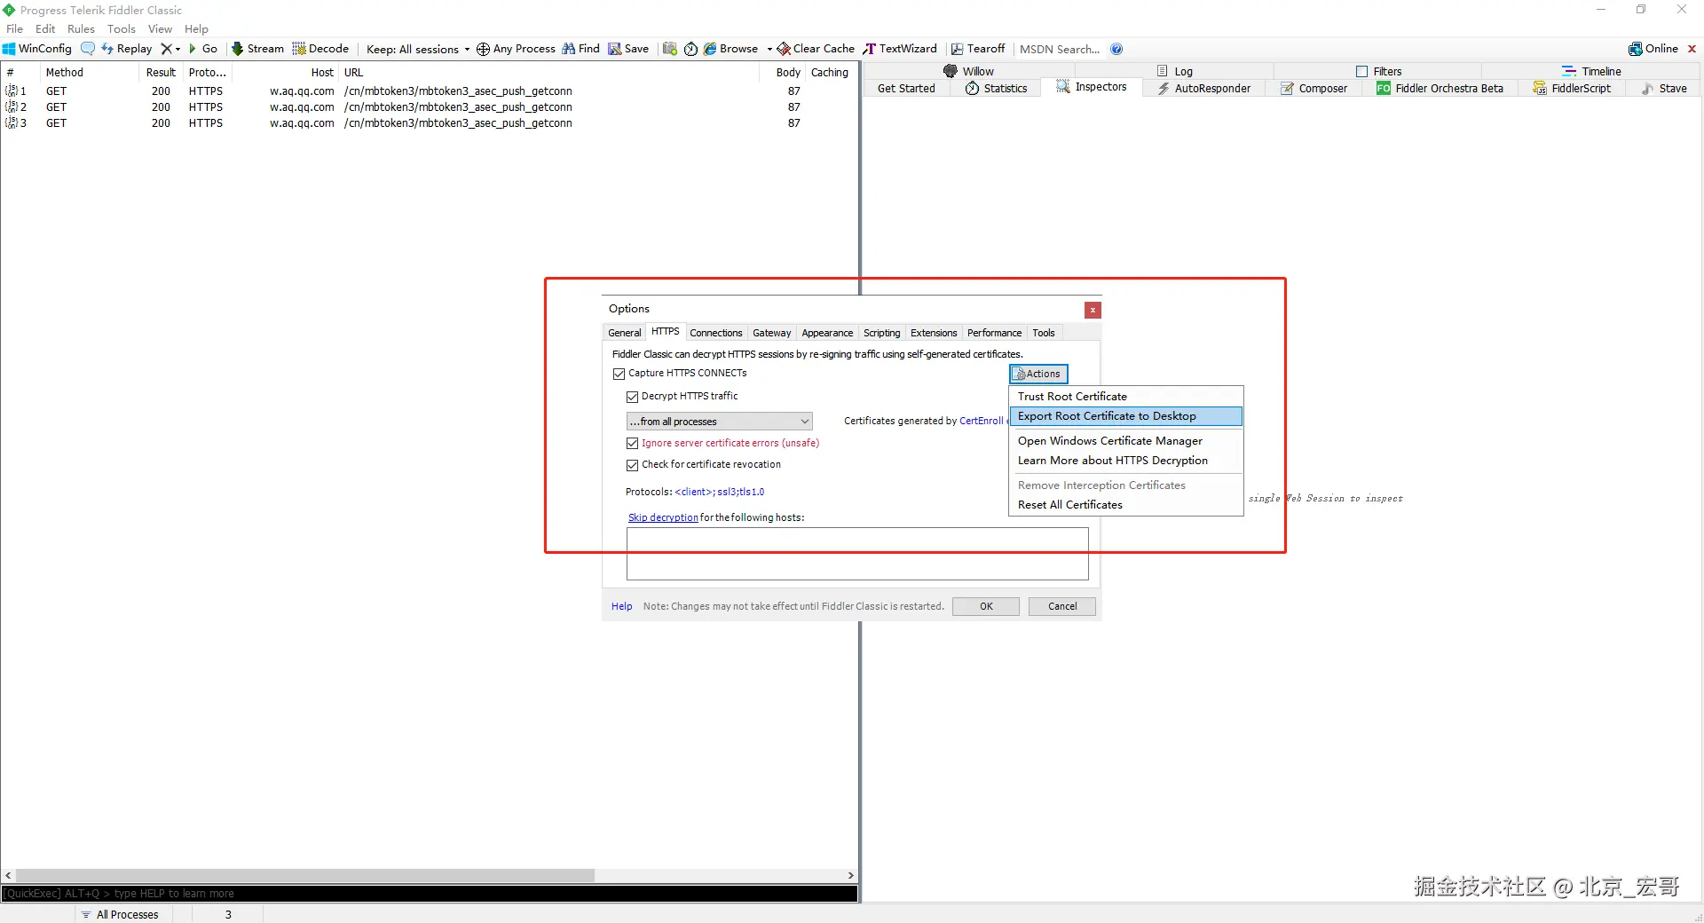The image size is (1704, 923).
Task: Switch to the Connections options tab
Action: click(x=715, y=333)
